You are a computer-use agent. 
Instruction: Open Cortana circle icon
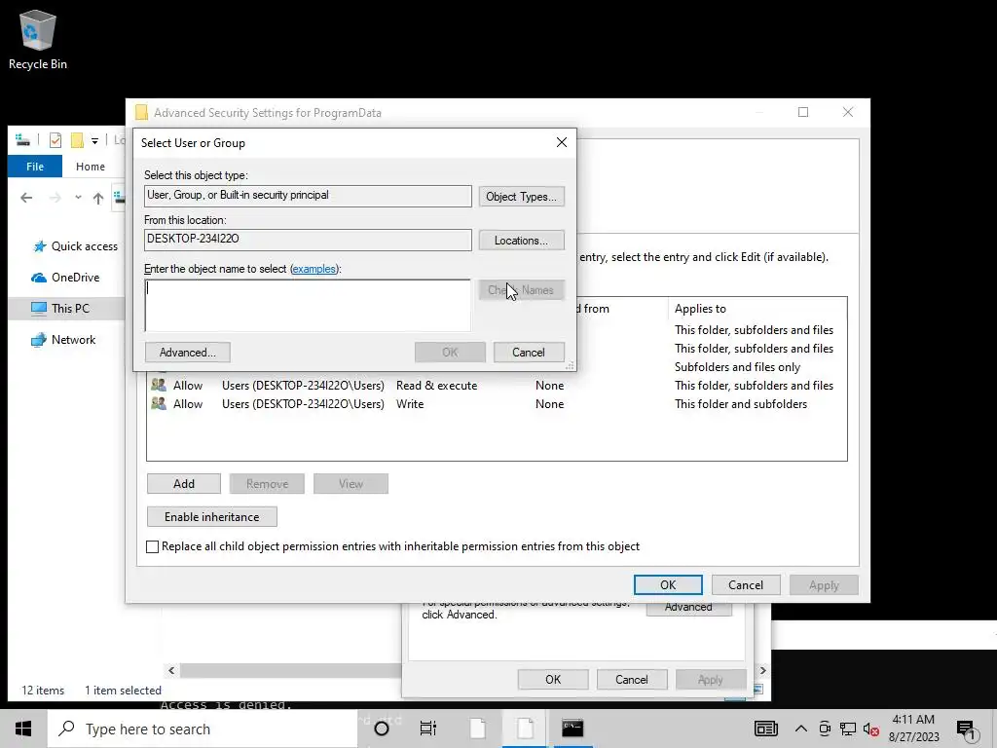click(x=382, y=729)
